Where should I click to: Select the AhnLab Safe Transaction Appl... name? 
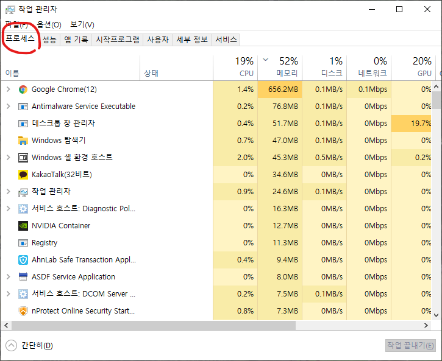[84, 260]
